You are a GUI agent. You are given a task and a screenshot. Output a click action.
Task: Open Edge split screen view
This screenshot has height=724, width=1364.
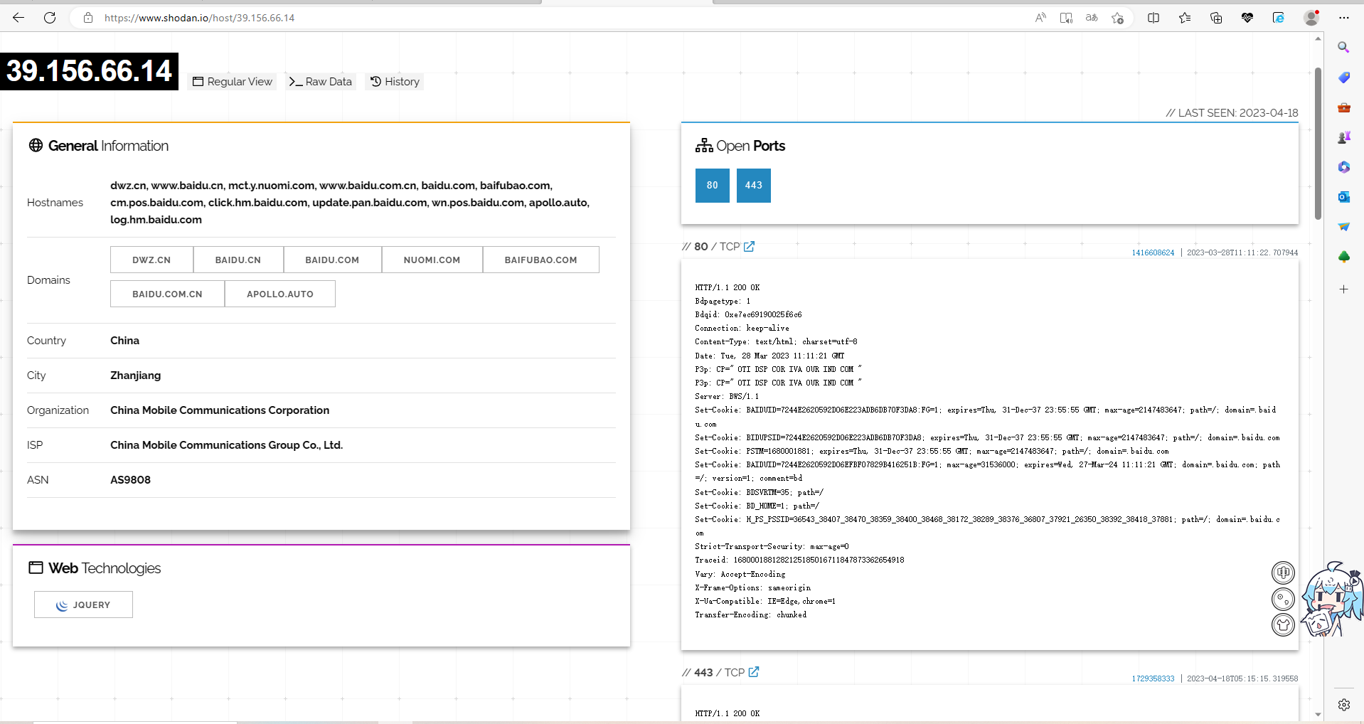[x=1153, y=18]
